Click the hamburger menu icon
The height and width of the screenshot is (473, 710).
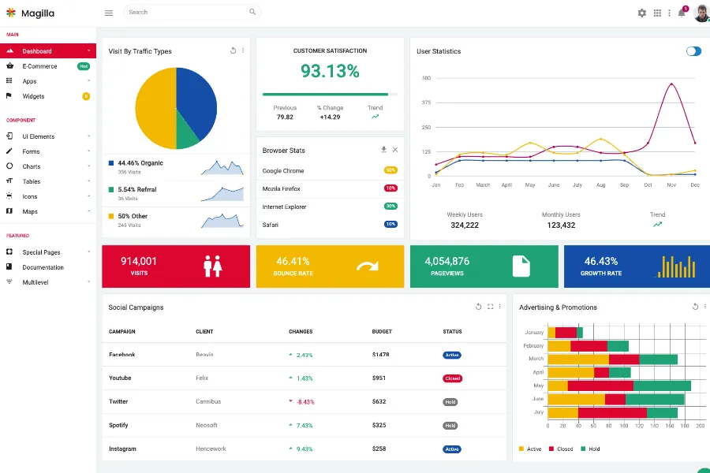point(109,13)
